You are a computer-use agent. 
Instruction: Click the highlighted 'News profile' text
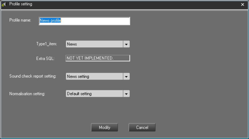click(x=50, y=21)
